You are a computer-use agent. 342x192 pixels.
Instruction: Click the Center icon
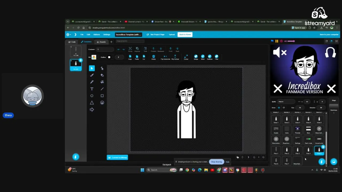pos(186,57)
